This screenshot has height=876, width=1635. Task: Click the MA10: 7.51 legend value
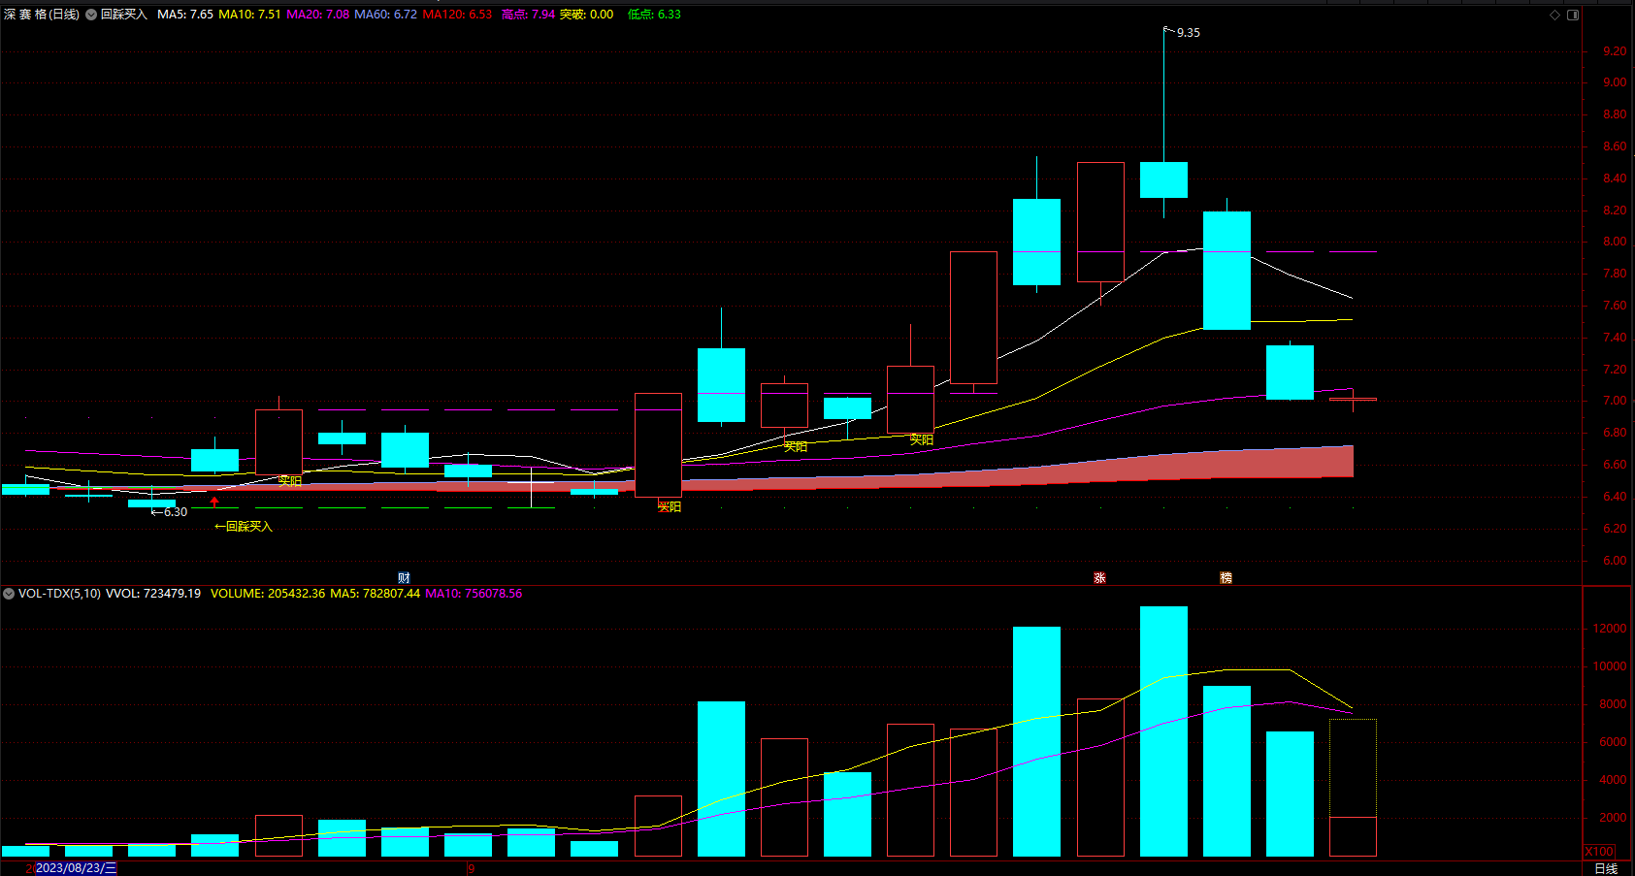pyautogui.click(x=249, y=15)
